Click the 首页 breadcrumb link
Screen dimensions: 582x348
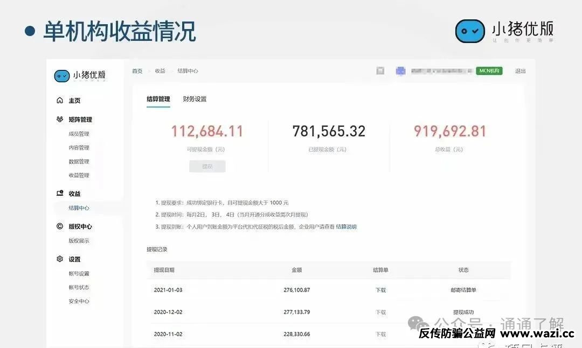[137, 71]
